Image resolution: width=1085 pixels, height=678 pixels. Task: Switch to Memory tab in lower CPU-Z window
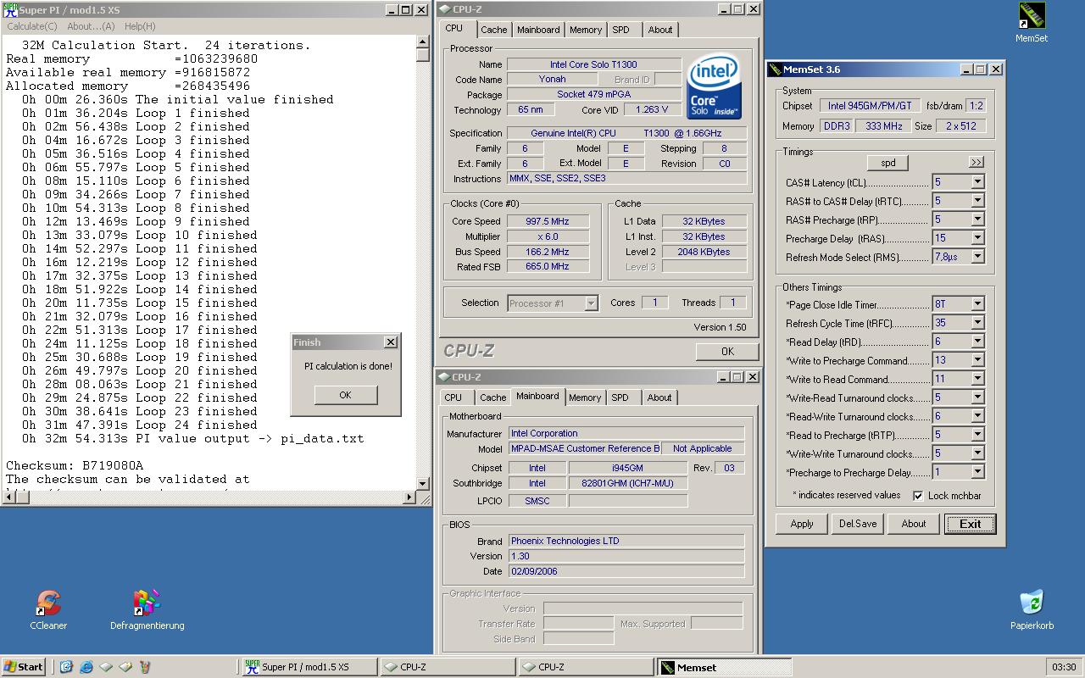tap(585, 397)
